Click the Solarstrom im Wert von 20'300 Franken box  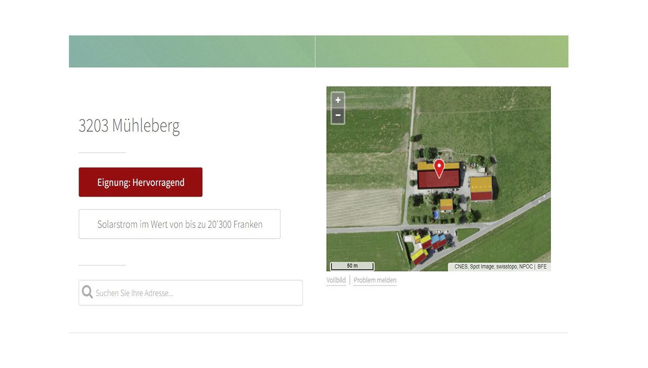point(179,224)
